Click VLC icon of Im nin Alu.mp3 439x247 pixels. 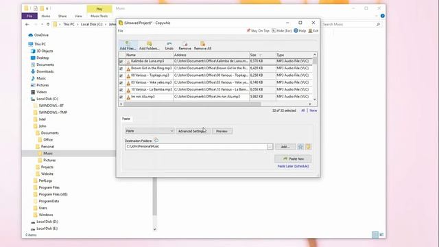[x=128, y=97]
